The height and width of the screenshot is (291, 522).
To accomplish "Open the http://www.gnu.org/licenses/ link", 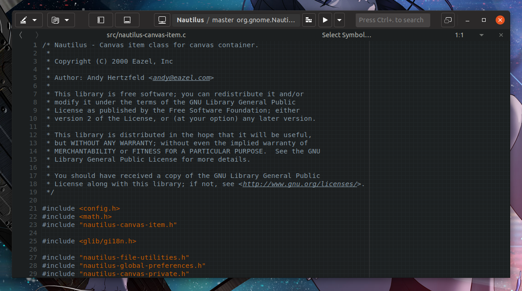I will [x=300, y=184].
